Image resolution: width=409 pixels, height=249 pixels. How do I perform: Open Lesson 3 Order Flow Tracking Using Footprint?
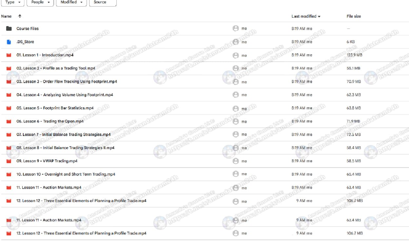coord(67,81)
